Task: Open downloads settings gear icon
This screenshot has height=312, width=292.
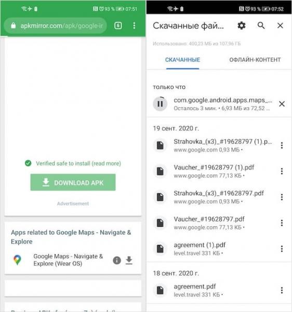Action: 242,25
